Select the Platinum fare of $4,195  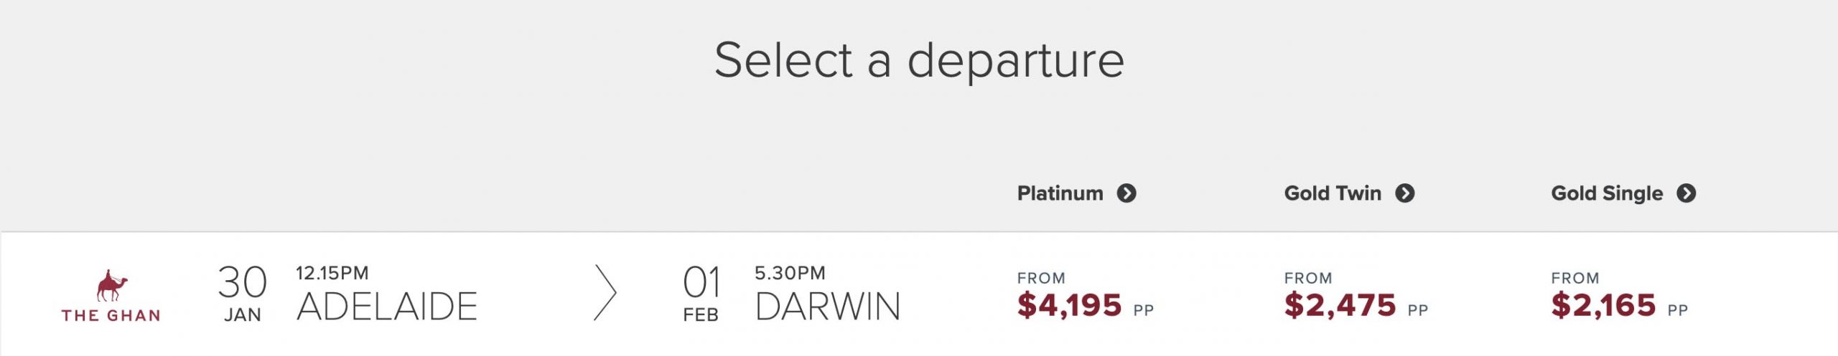click(x=1069, y=306)
